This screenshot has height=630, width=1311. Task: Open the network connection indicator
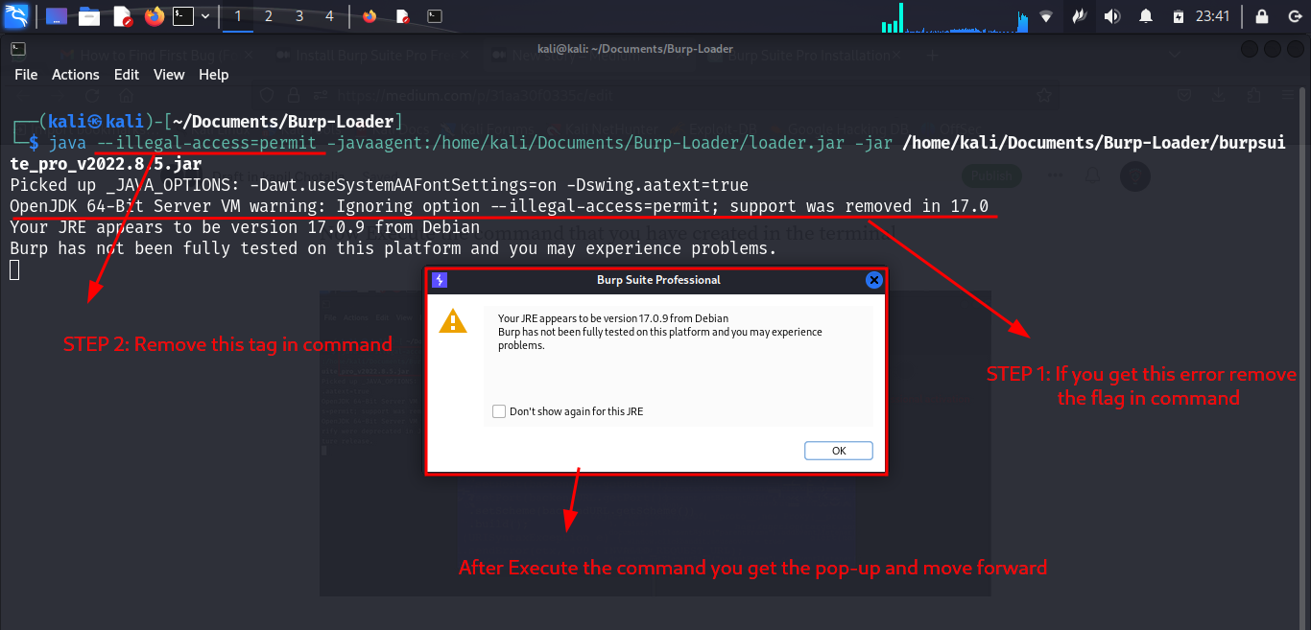(x=1046, y=16)
